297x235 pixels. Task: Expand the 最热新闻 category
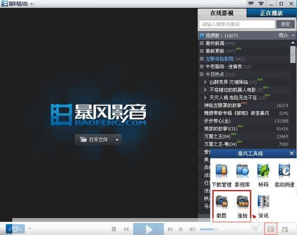[202, 43]
